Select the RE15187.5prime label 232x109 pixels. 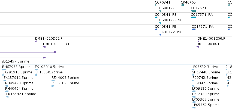click(65, 83)
